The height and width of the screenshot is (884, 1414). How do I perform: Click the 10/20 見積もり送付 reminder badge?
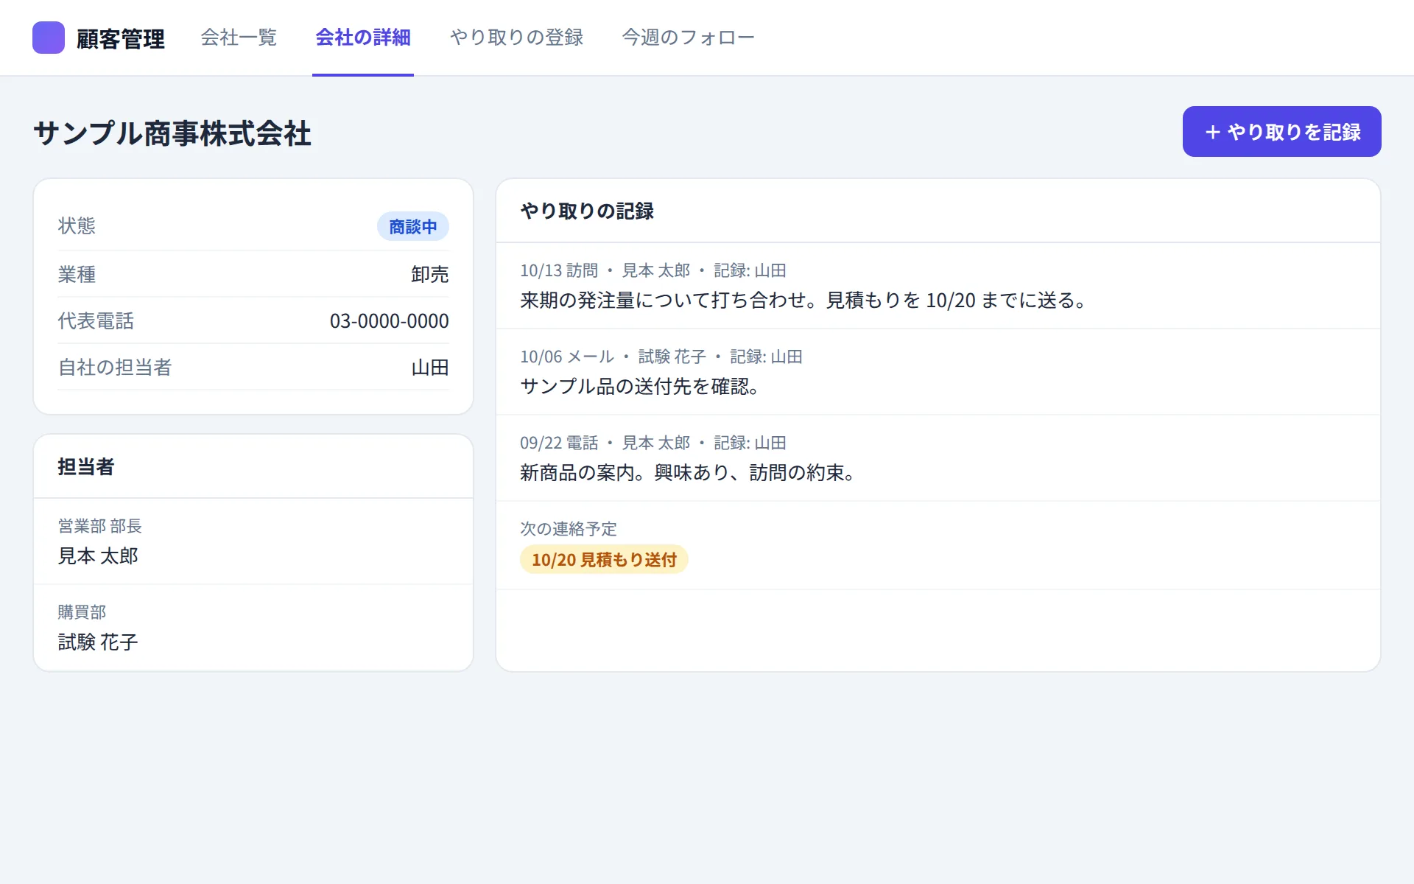tap(604, 559)
